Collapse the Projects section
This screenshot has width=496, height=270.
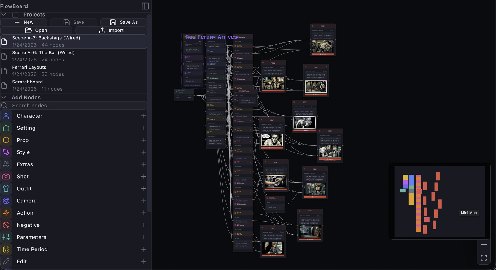click(x=4, y=14)
